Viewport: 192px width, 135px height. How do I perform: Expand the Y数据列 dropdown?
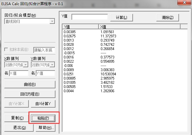tap(43, 65)
